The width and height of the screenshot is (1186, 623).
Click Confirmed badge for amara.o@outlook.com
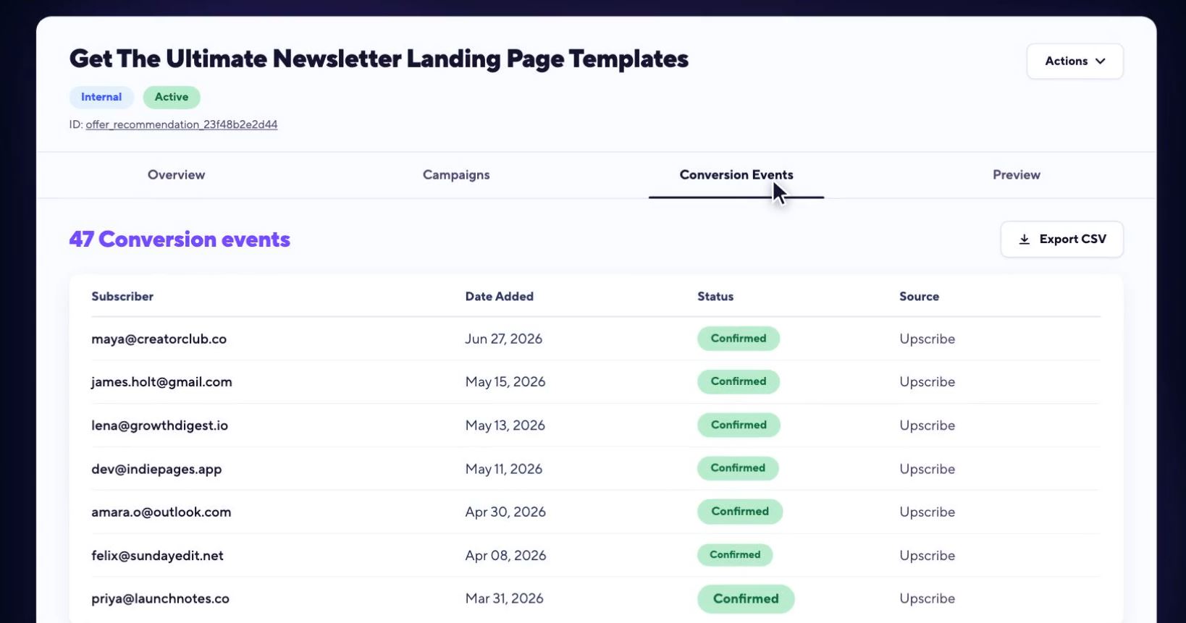740,512
